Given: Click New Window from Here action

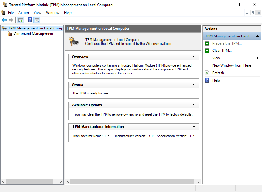Looking at the screenshot, I should [x=231, y=65].
